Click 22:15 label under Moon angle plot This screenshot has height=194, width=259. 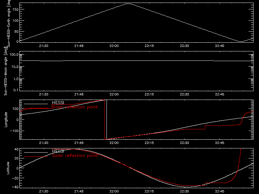[149, 94]
